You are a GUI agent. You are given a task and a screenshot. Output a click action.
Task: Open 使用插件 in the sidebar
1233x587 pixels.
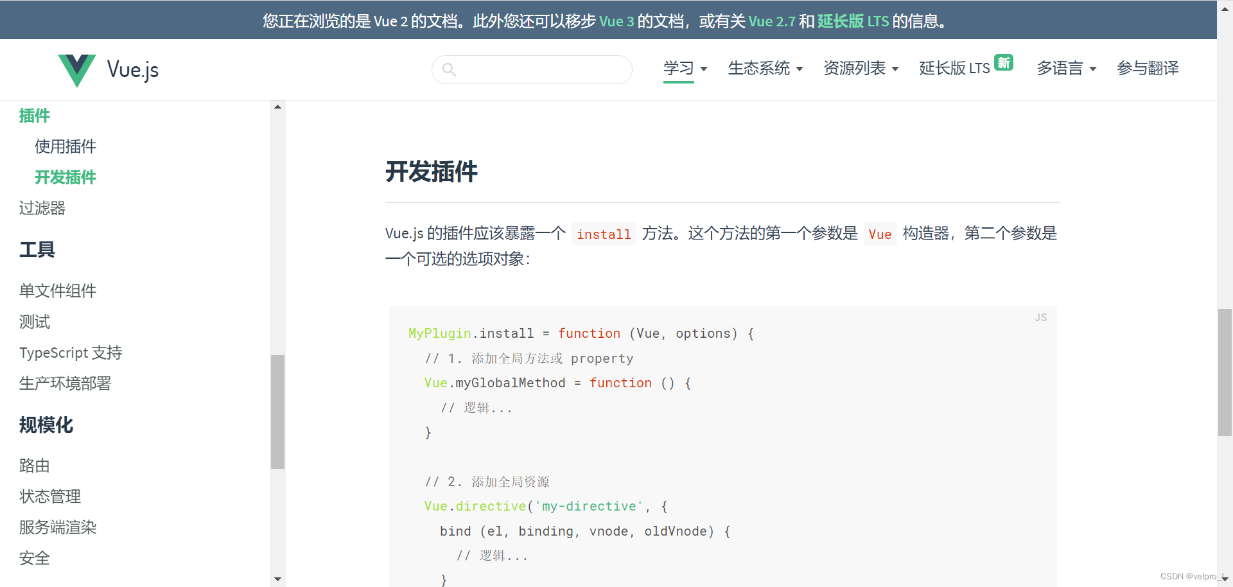tap(66, 146)
